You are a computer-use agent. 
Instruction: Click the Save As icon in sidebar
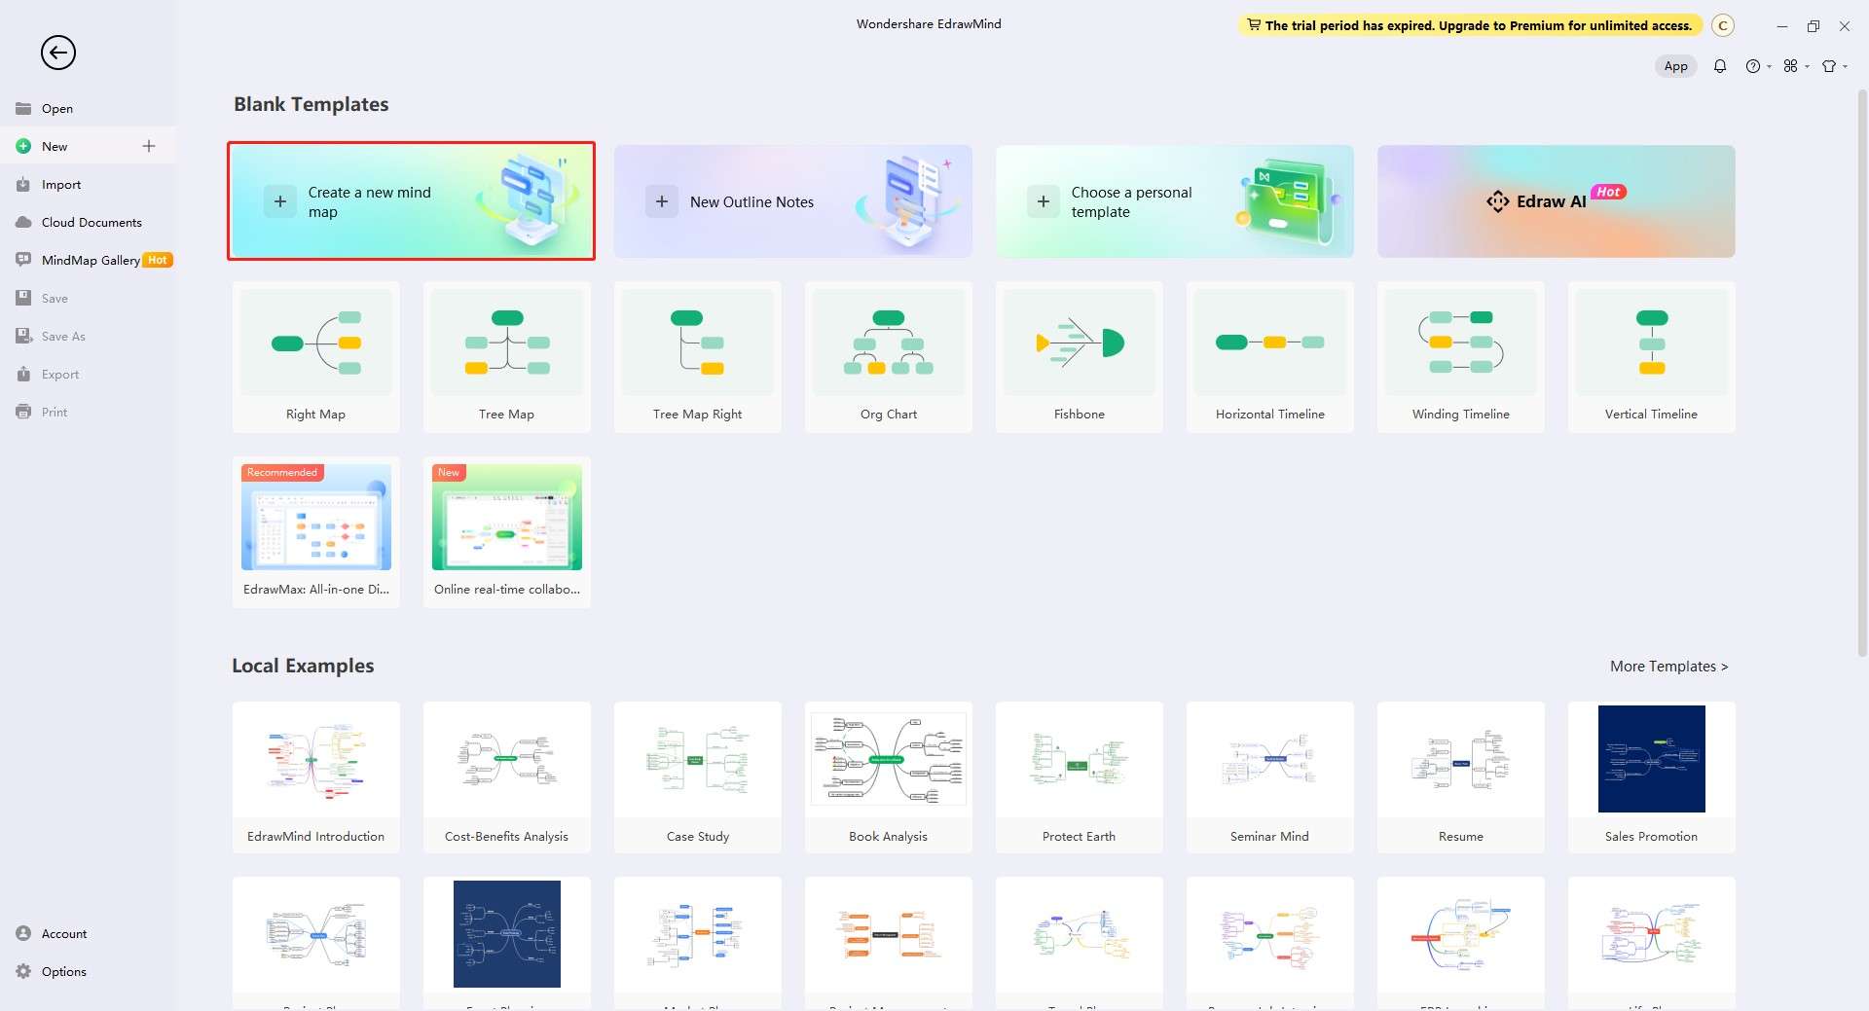(23, 336)
